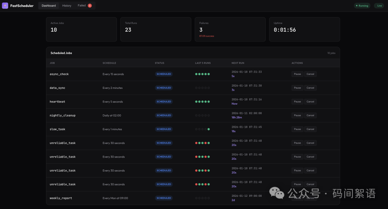Screen dimensions: 388x209
Task: Click last-run dots for async_check job
Action: point(202,74)
